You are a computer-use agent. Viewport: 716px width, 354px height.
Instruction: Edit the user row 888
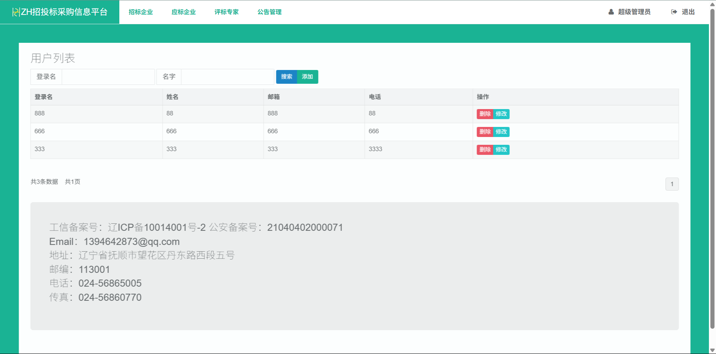pos(501,114)
